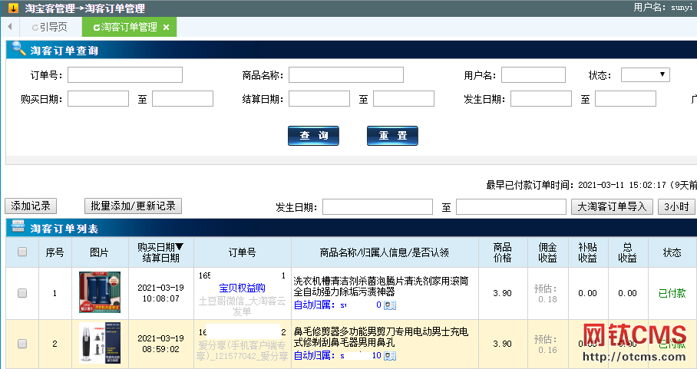This screenshot has height=369, width=697.
Task: Open the 状态 dropdown
Action: pos(645,74)
